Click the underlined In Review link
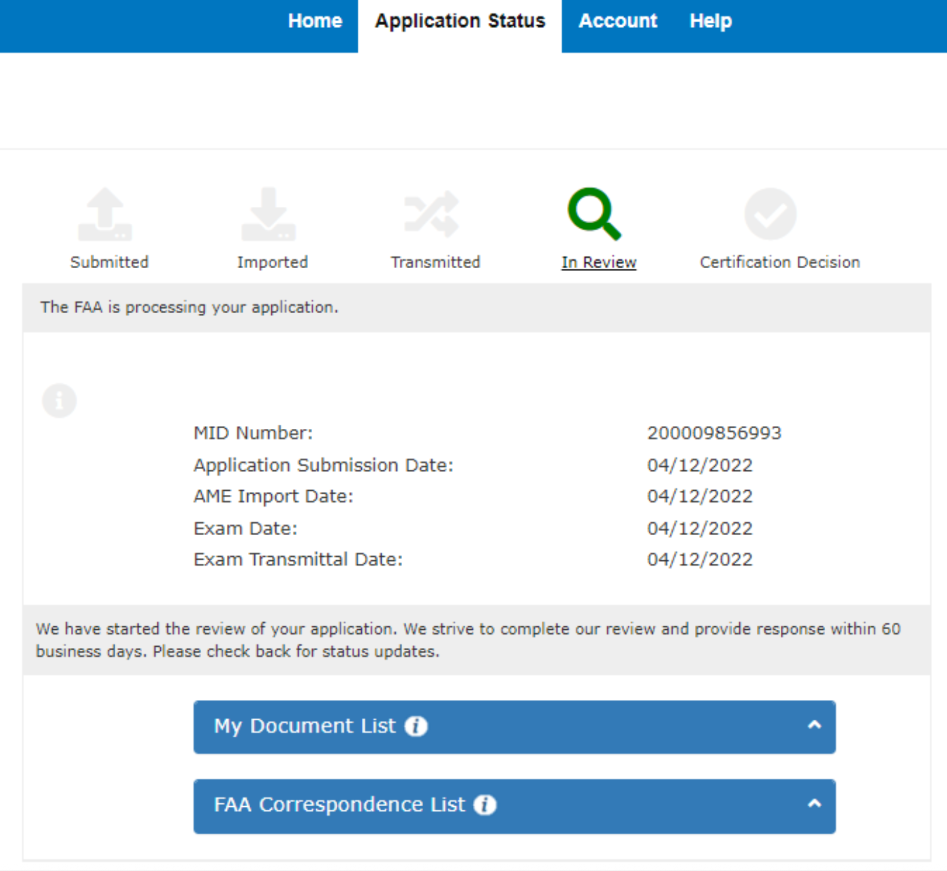 [598, 263]
